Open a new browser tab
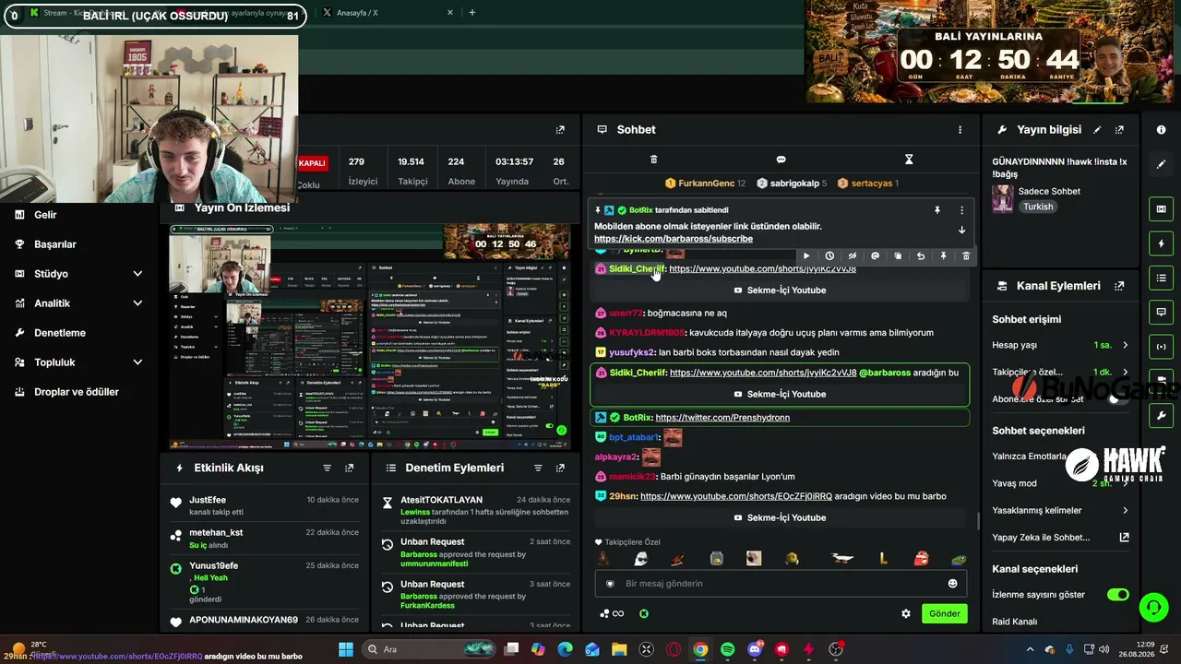The image size is (1181, 664). pyautogui.click(x=472, y=13)
